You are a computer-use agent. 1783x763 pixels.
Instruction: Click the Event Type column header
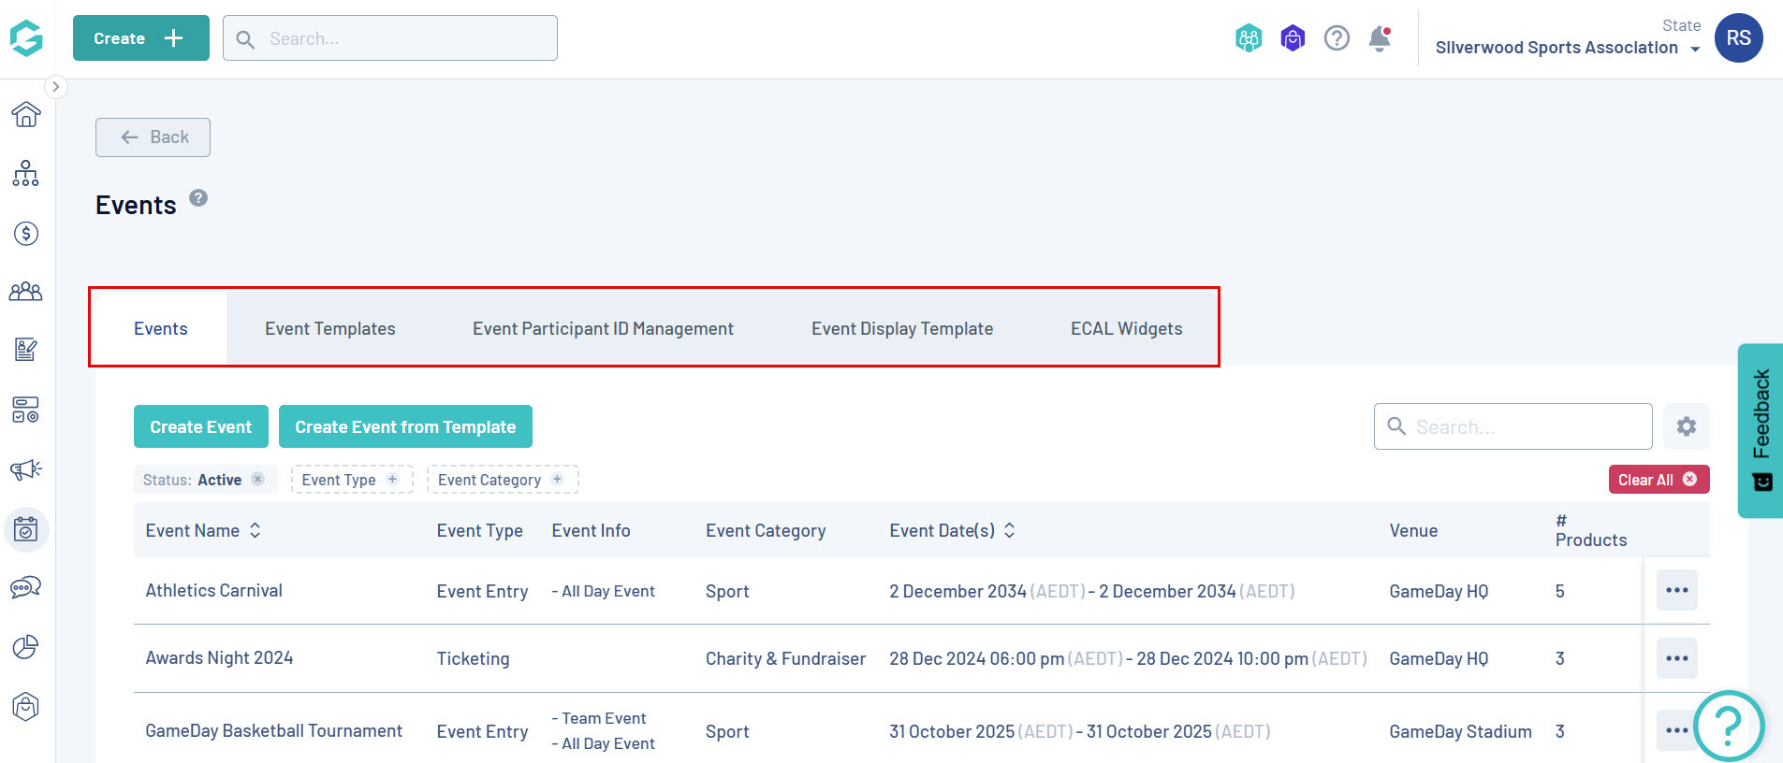480,530
